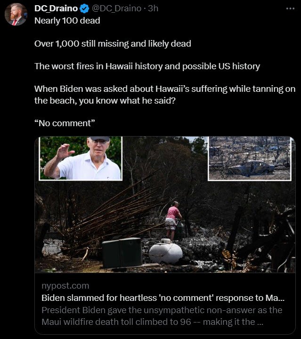Click the quoted "No comment" line
The width and height of the screenshot is (301, 339).
pyautogui.click(x=65, y=123)
